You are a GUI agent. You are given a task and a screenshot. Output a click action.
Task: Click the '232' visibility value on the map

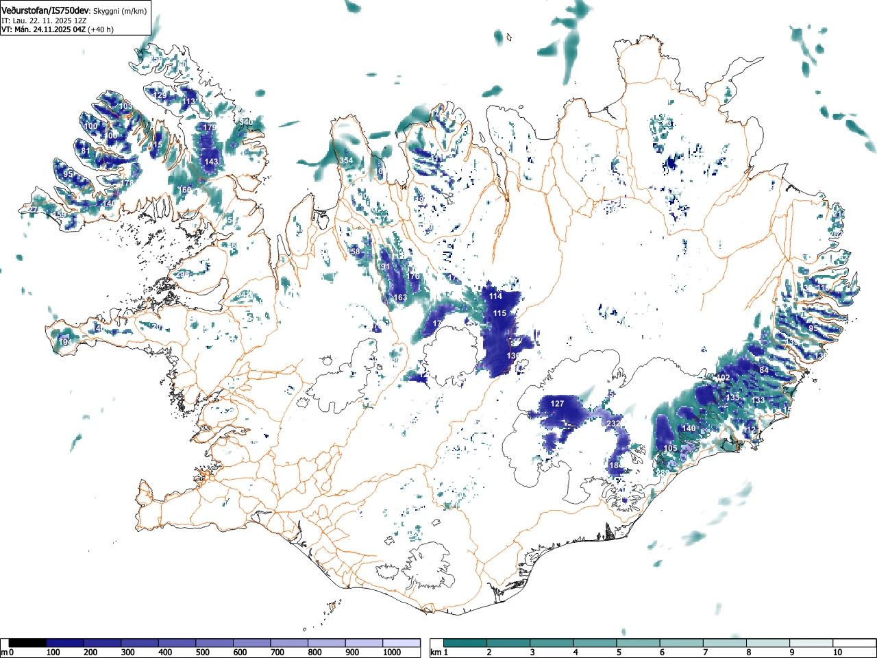click(x=613, y=424)
